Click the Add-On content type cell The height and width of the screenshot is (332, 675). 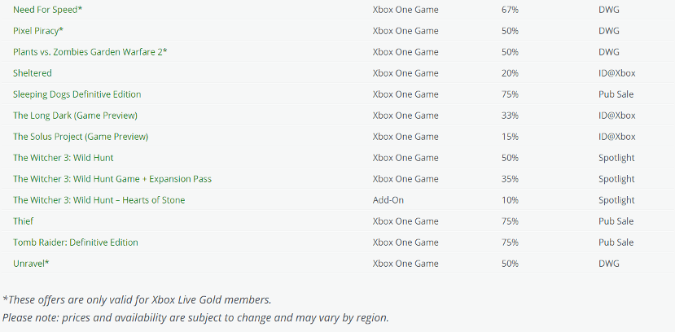tap(388, 200)
